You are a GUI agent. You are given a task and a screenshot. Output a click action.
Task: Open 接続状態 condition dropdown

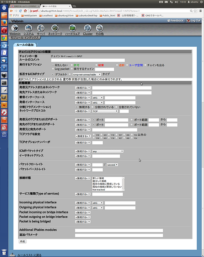pyautogui.click(x=83, y=178)
